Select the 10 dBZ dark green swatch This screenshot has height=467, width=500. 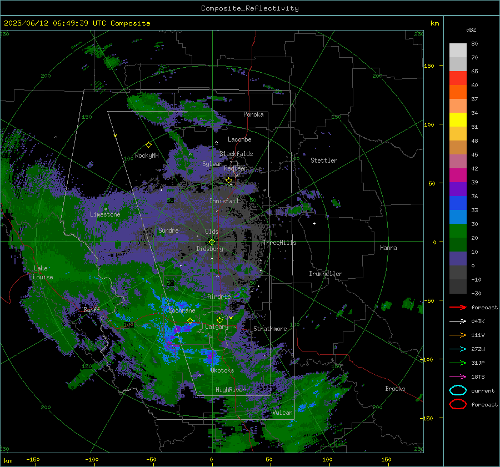pyautogui.click(x=458, y=244)
